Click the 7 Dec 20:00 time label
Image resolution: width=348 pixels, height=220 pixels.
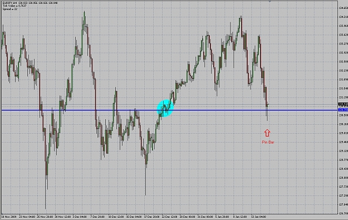(97, 217)
